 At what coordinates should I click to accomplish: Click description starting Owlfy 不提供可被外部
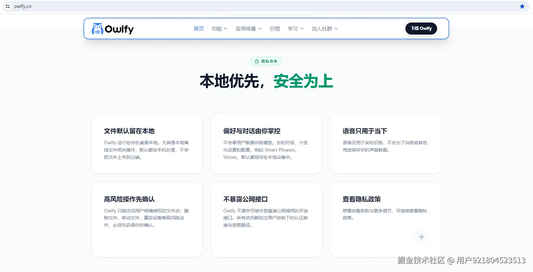pyautogui.click(x=266, y=218)
